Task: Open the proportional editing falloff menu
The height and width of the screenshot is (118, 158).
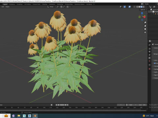Action: 70,7
